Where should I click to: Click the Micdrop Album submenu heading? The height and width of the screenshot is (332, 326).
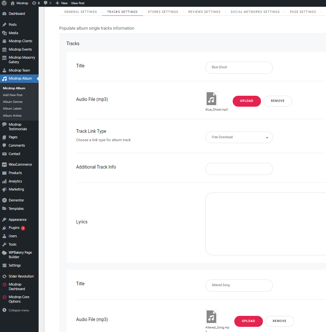click(x=14, y=88)
